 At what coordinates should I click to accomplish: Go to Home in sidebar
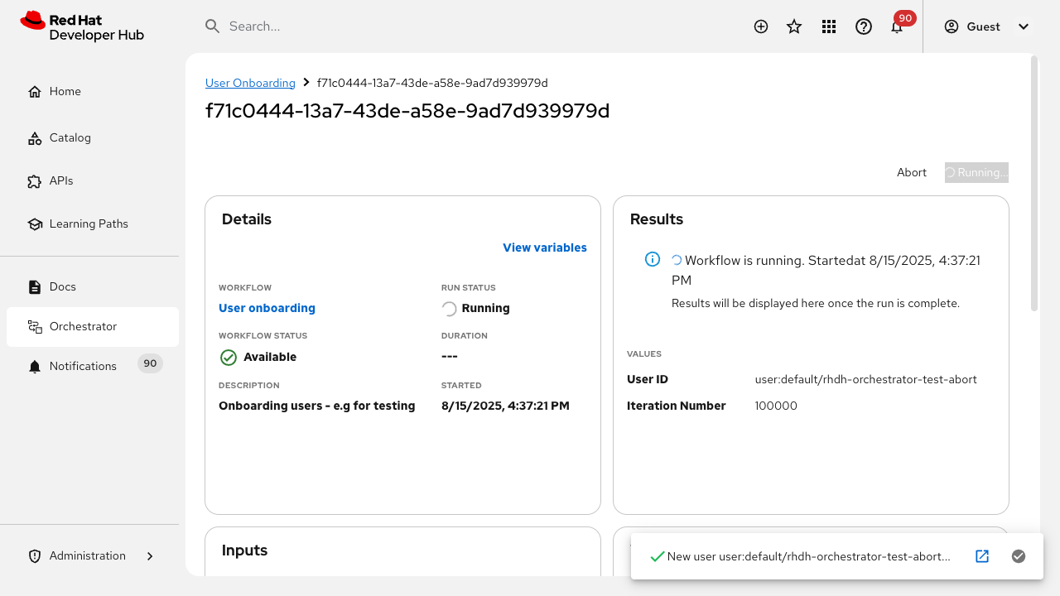[x=65, y=91]
